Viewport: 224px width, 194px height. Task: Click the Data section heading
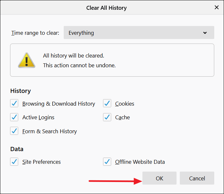tap(17, 149)
